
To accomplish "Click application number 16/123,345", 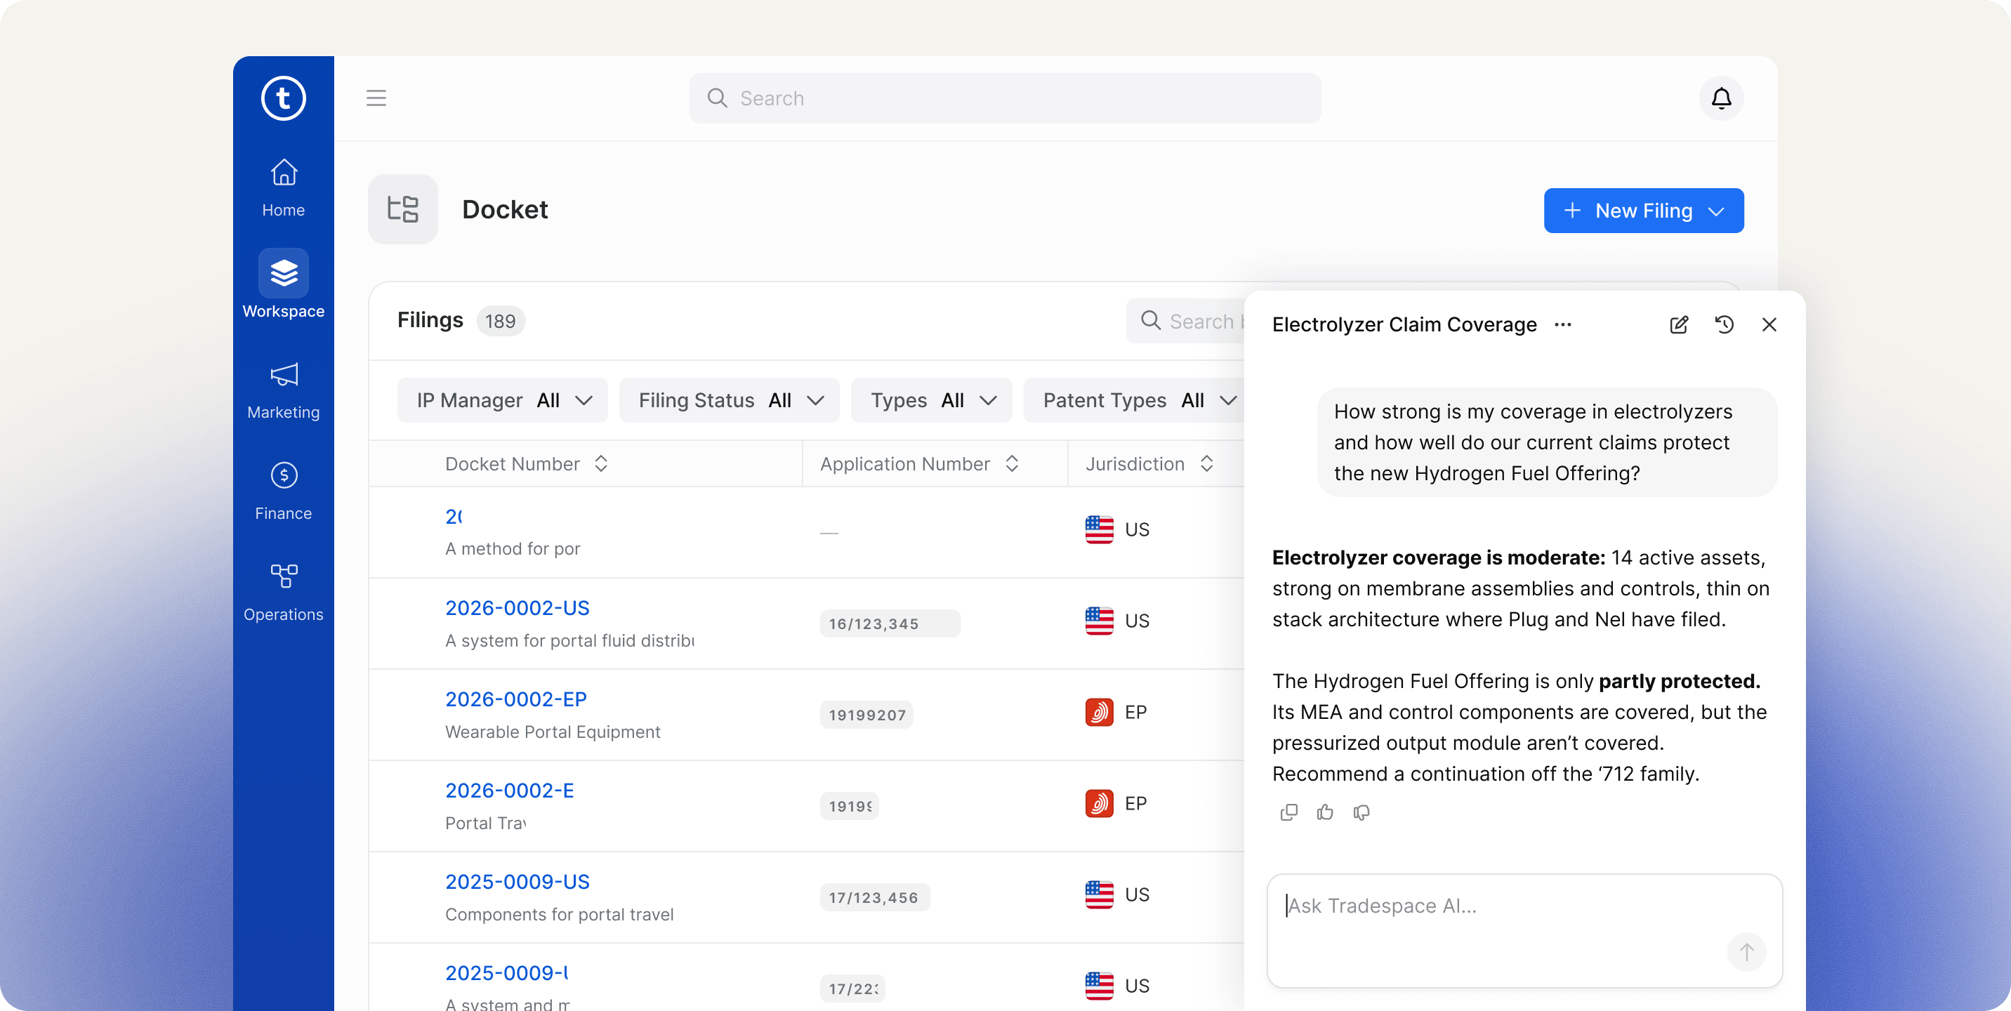I will click(889, 623).
